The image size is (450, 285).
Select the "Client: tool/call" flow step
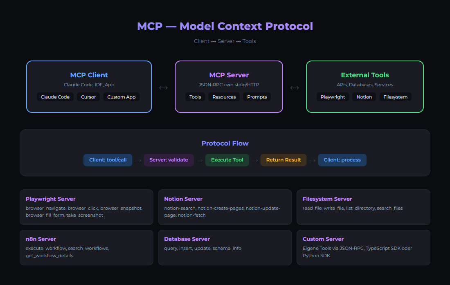pyautogui.click(x=108, y=160)
